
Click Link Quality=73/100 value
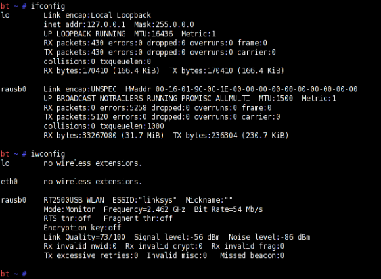84,237
